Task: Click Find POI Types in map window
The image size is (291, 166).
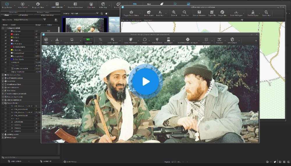Action: point(253,13)
